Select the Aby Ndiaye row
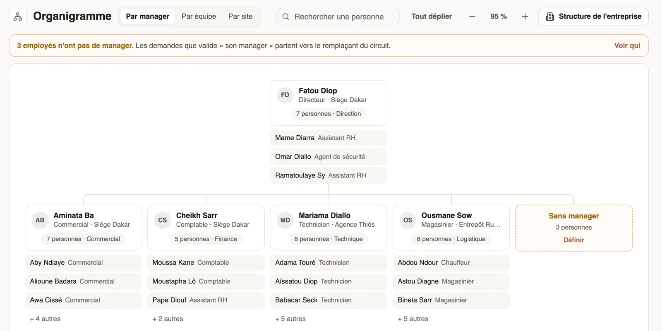The height and width of the screenshot is (331, 662). [x=84, y=263]
